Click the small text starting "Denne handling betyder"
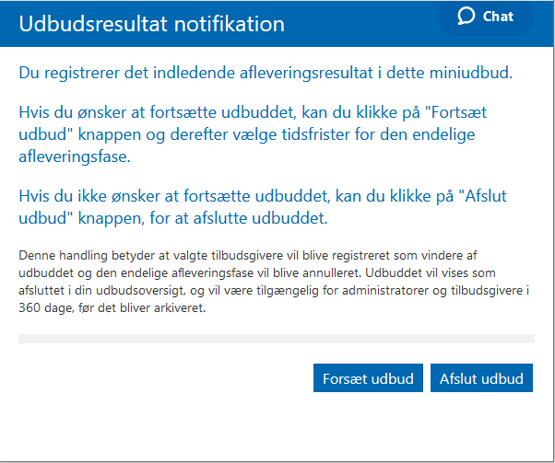 274,282
